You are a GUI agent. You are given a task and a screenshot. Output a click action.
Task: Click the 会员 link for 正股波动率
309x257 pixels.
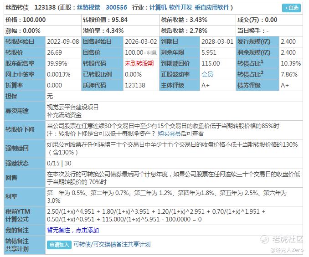(x=207, y=74)
